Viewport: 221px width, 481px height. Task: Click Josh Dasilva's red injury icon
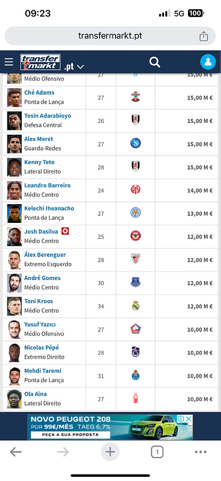coord(65,231)
